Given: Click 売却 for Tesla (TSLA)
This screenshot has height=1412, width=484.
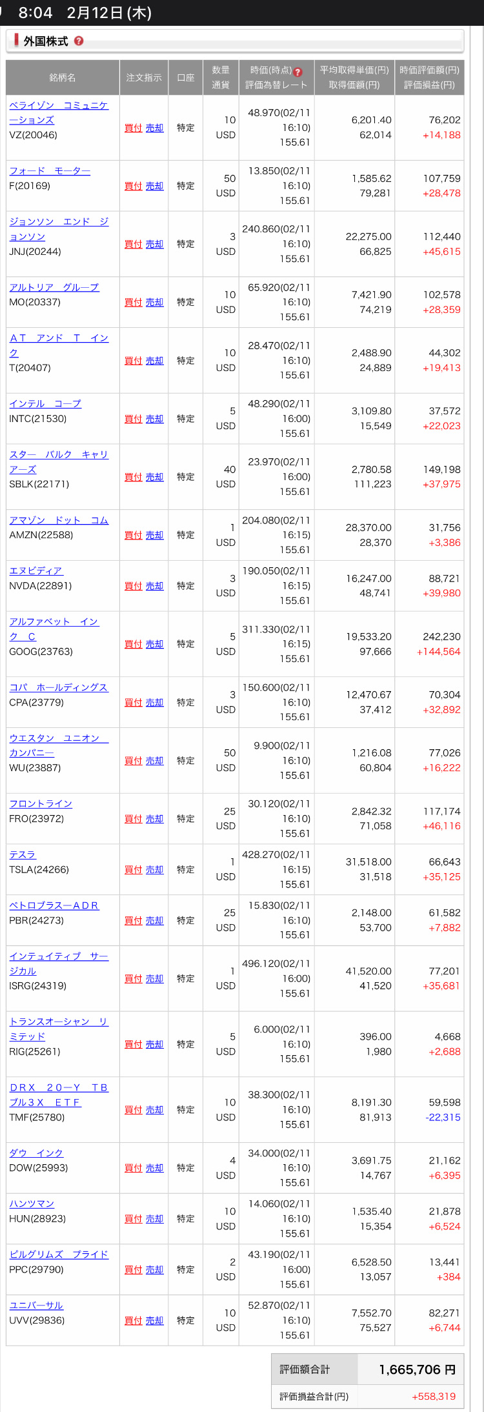Looking at the screenshot, I should click(154, 870).
